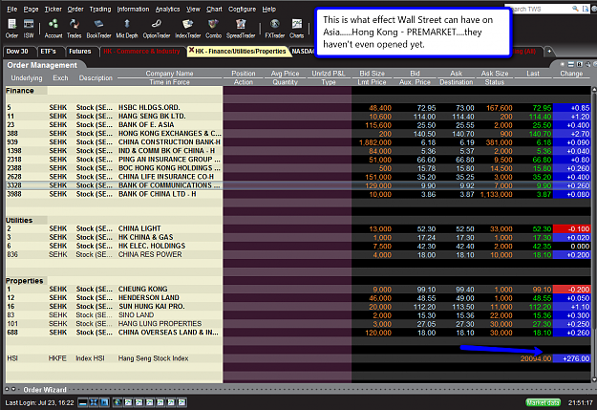Image resolution: width=597 pixels, height=410 pixels.
Task: Click the four-arrows icon in the bottom bar
Action: click(94, 402)
